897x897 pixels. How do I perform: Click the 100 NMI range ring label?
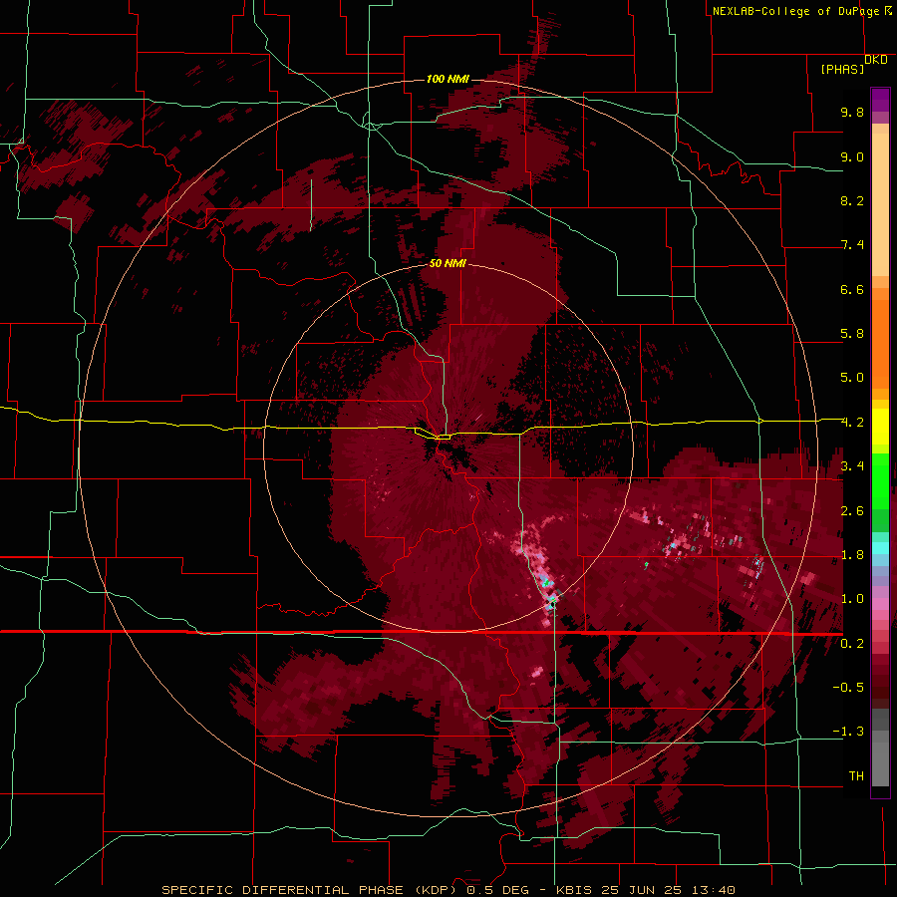coord(448,79)
